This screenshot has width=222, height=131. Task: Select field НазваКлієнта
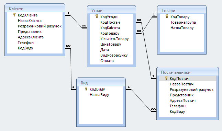[x=30, y=21]
